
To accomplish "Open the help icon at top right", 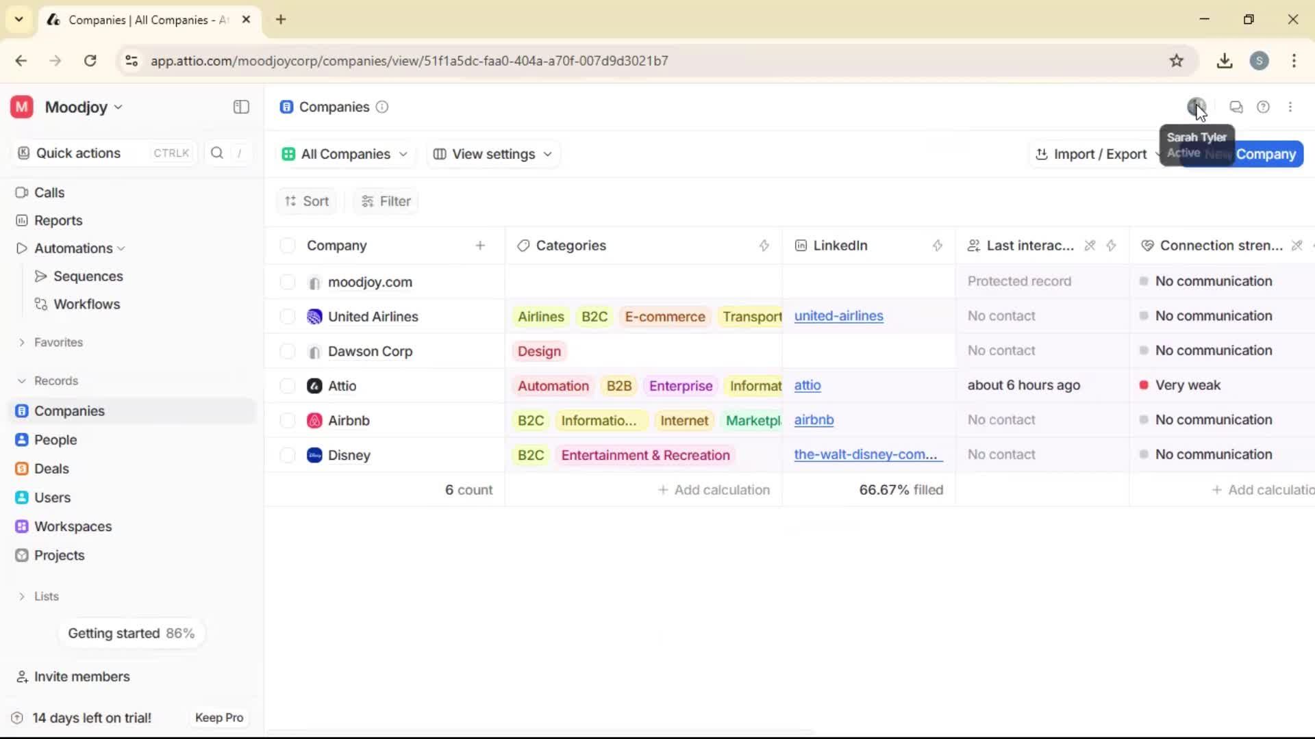I will coord(1264,107).
